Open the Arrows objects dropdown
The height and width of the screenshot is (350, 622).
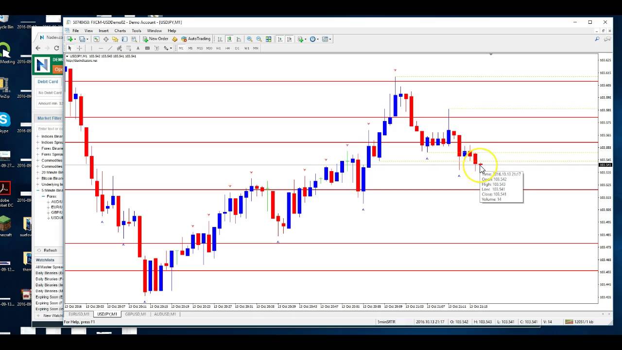tap(171, 48)
